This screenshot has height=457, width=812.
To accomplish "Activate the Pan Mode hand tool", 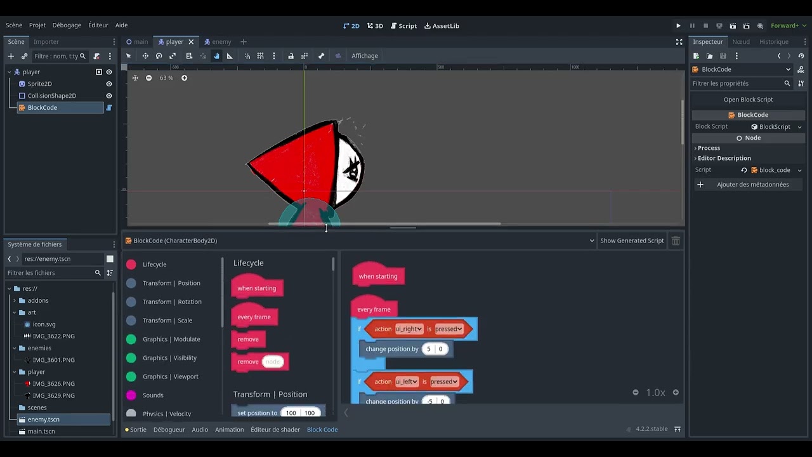I will [216, 56].
